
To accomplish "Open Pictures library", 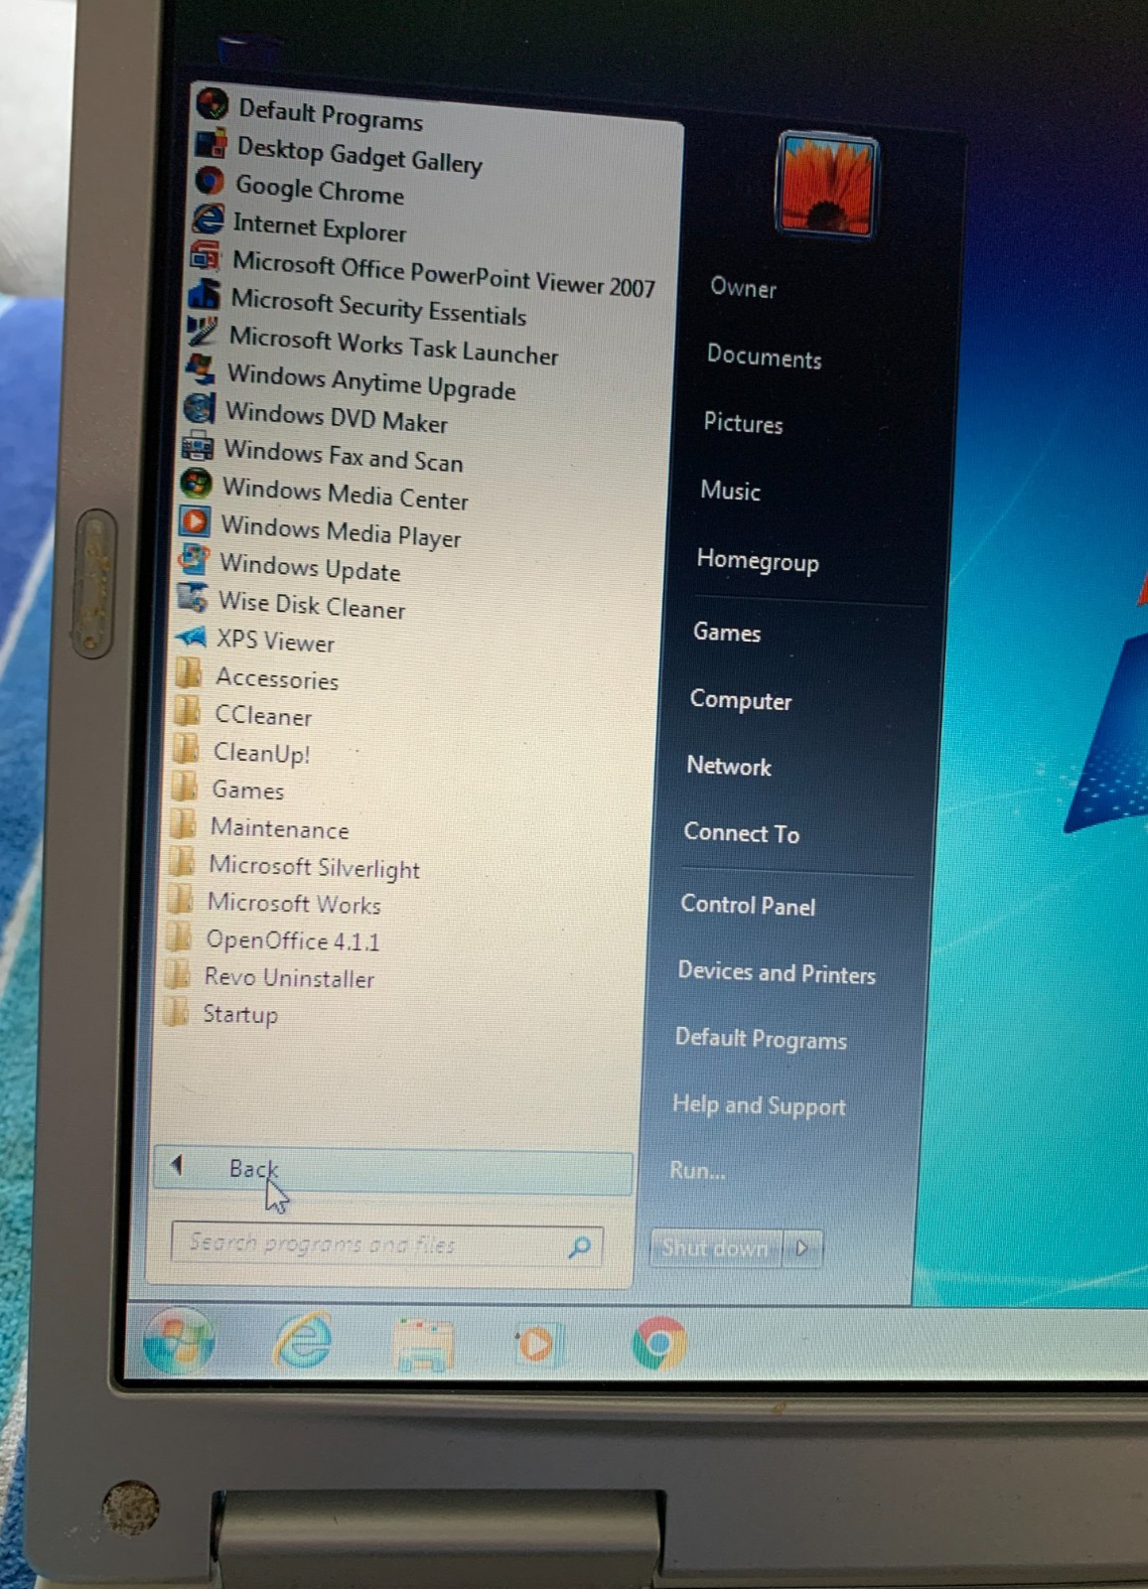I will coord(743,423).
